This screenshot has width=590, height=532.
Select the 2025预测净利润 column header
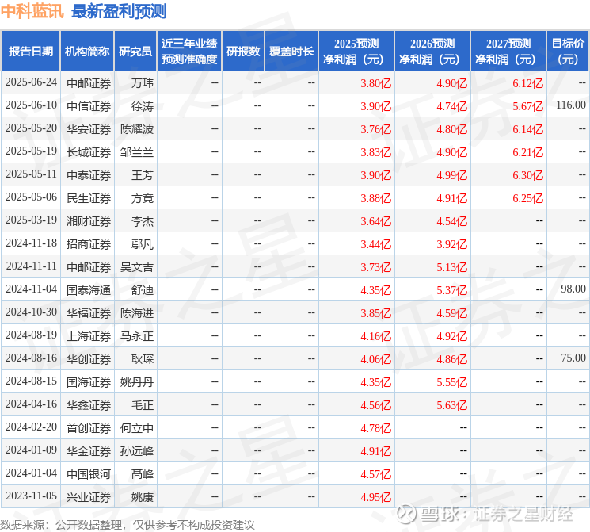(356, 51)
